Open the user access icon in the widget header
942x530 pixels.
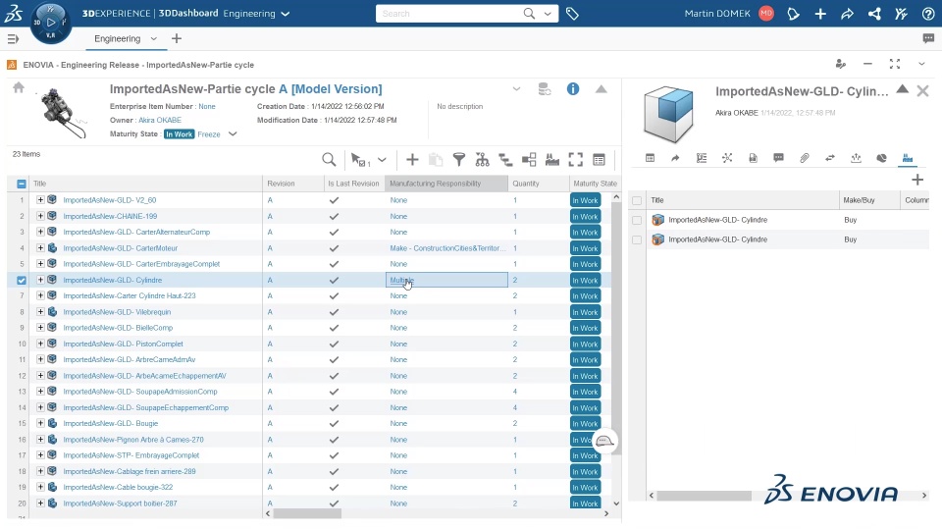841,64
